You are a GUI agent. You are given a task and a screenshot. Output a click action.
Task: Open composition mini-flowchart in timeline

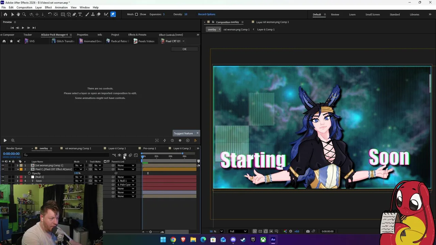(x=114, y=156)
